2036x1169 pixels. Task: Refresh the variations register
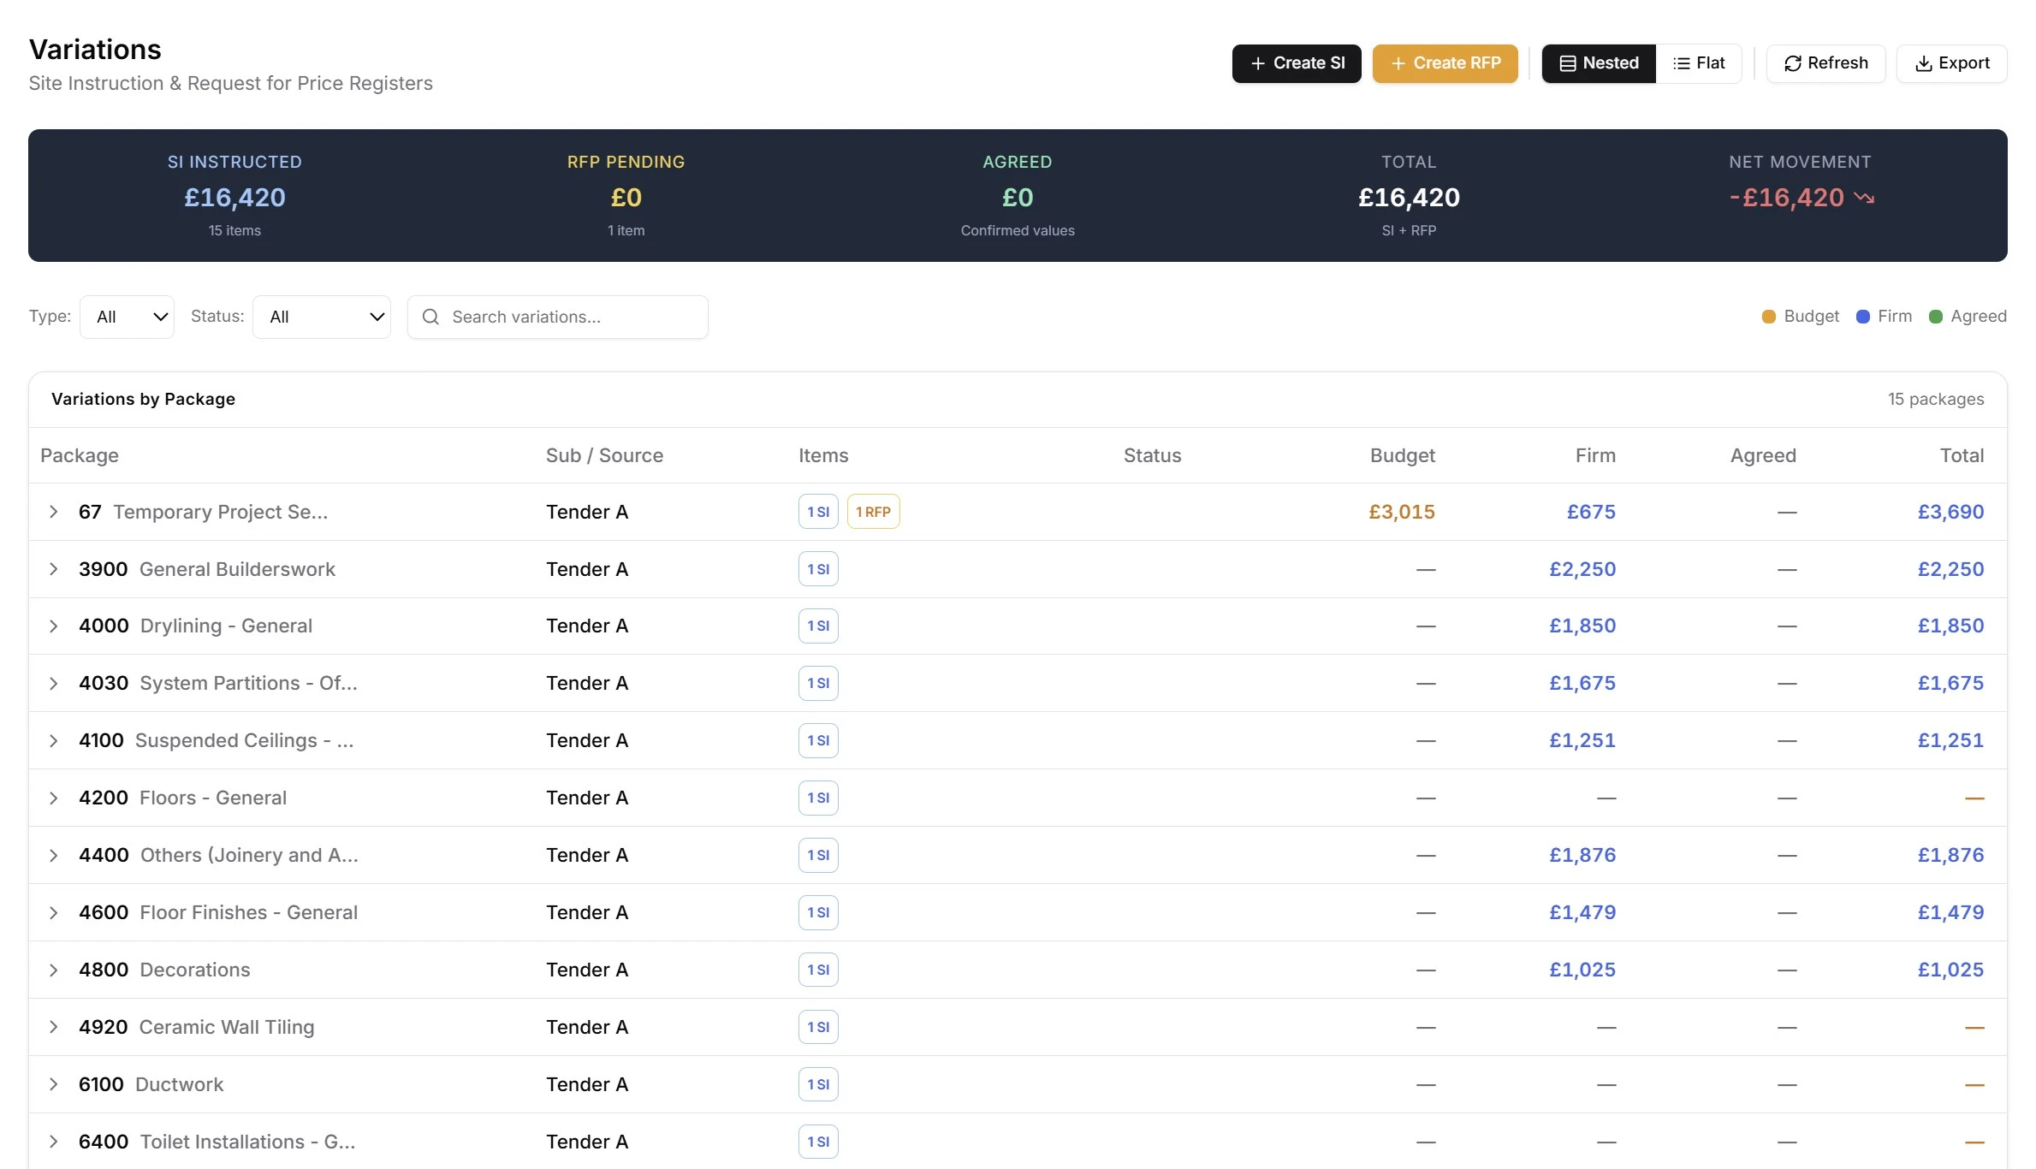click(x=1825, y=63)
